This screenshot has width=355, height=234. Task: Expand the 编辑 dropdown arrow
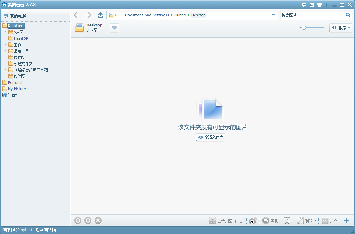[x=315, y=221]
